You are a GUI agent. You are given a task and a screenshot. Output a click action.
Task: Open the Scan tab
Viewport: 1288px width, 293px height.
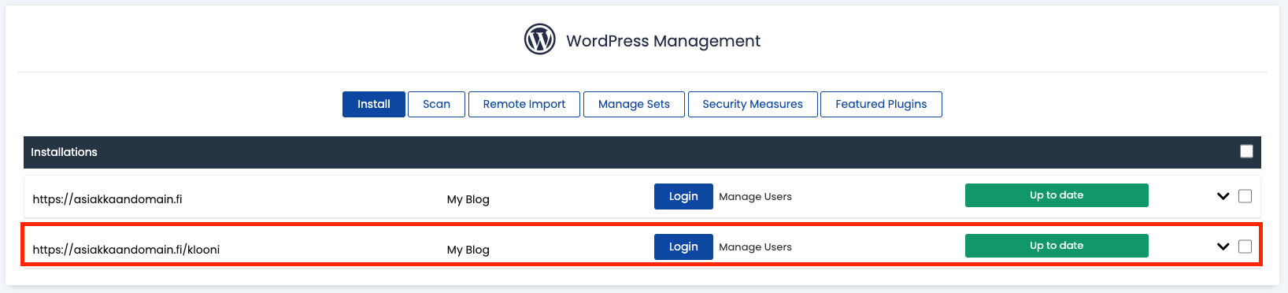tap(436, 104)
